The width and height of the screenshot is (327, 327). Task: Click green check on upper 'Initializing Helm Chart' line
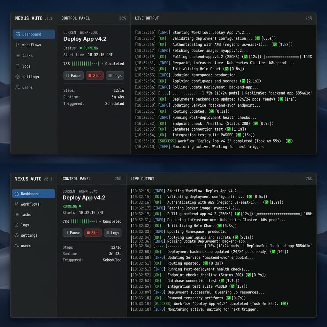tap(226, 69)
